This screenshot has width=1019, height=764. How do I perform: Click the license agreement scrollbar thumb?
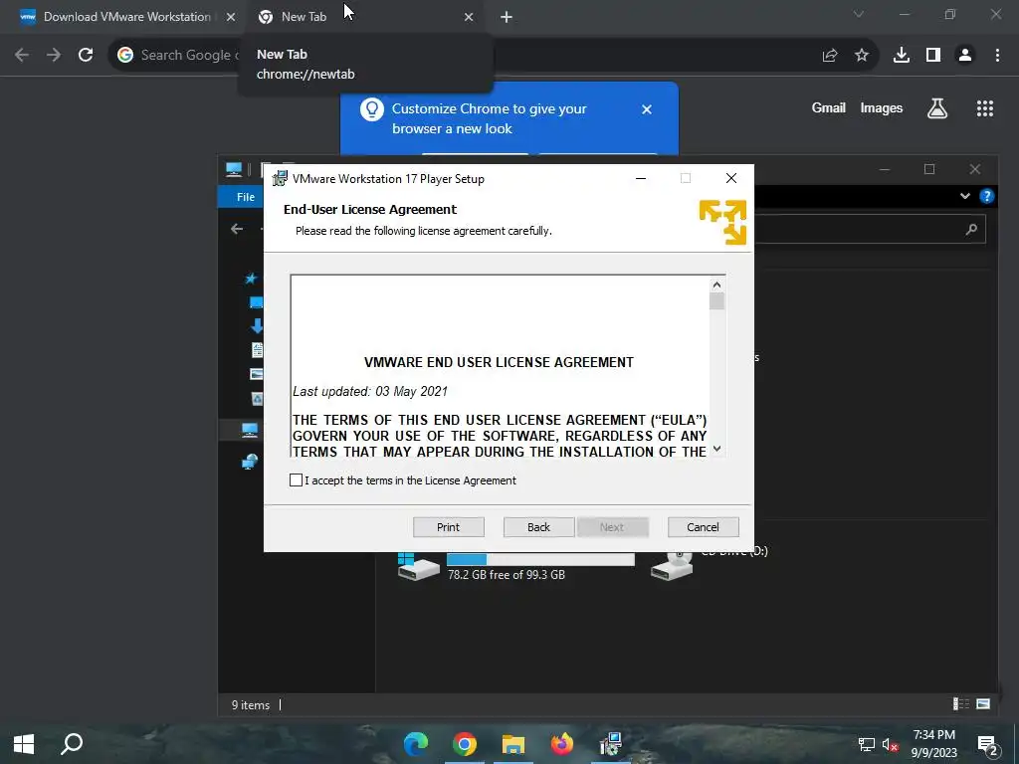click(716, 301)
